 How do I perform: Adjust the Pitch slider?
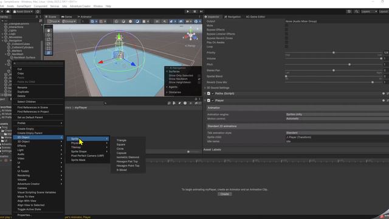tap(334, 64)
